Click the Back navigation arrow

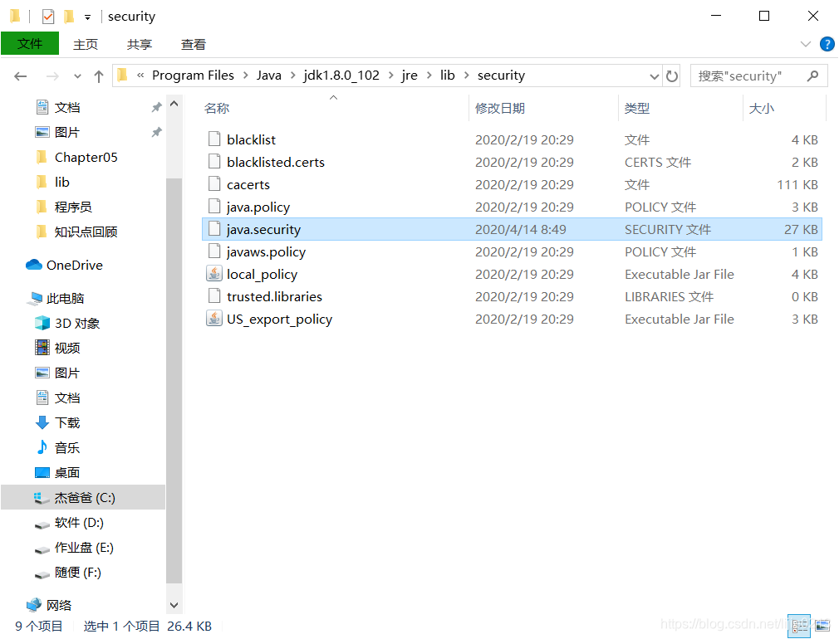point(20,76)
